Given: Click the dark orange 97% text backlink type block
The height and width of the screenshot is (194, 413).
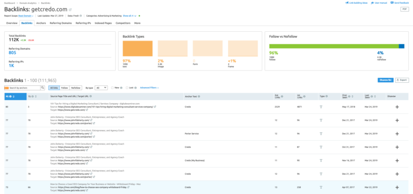Looking at the screenshot, I should [x=138, y=48].
